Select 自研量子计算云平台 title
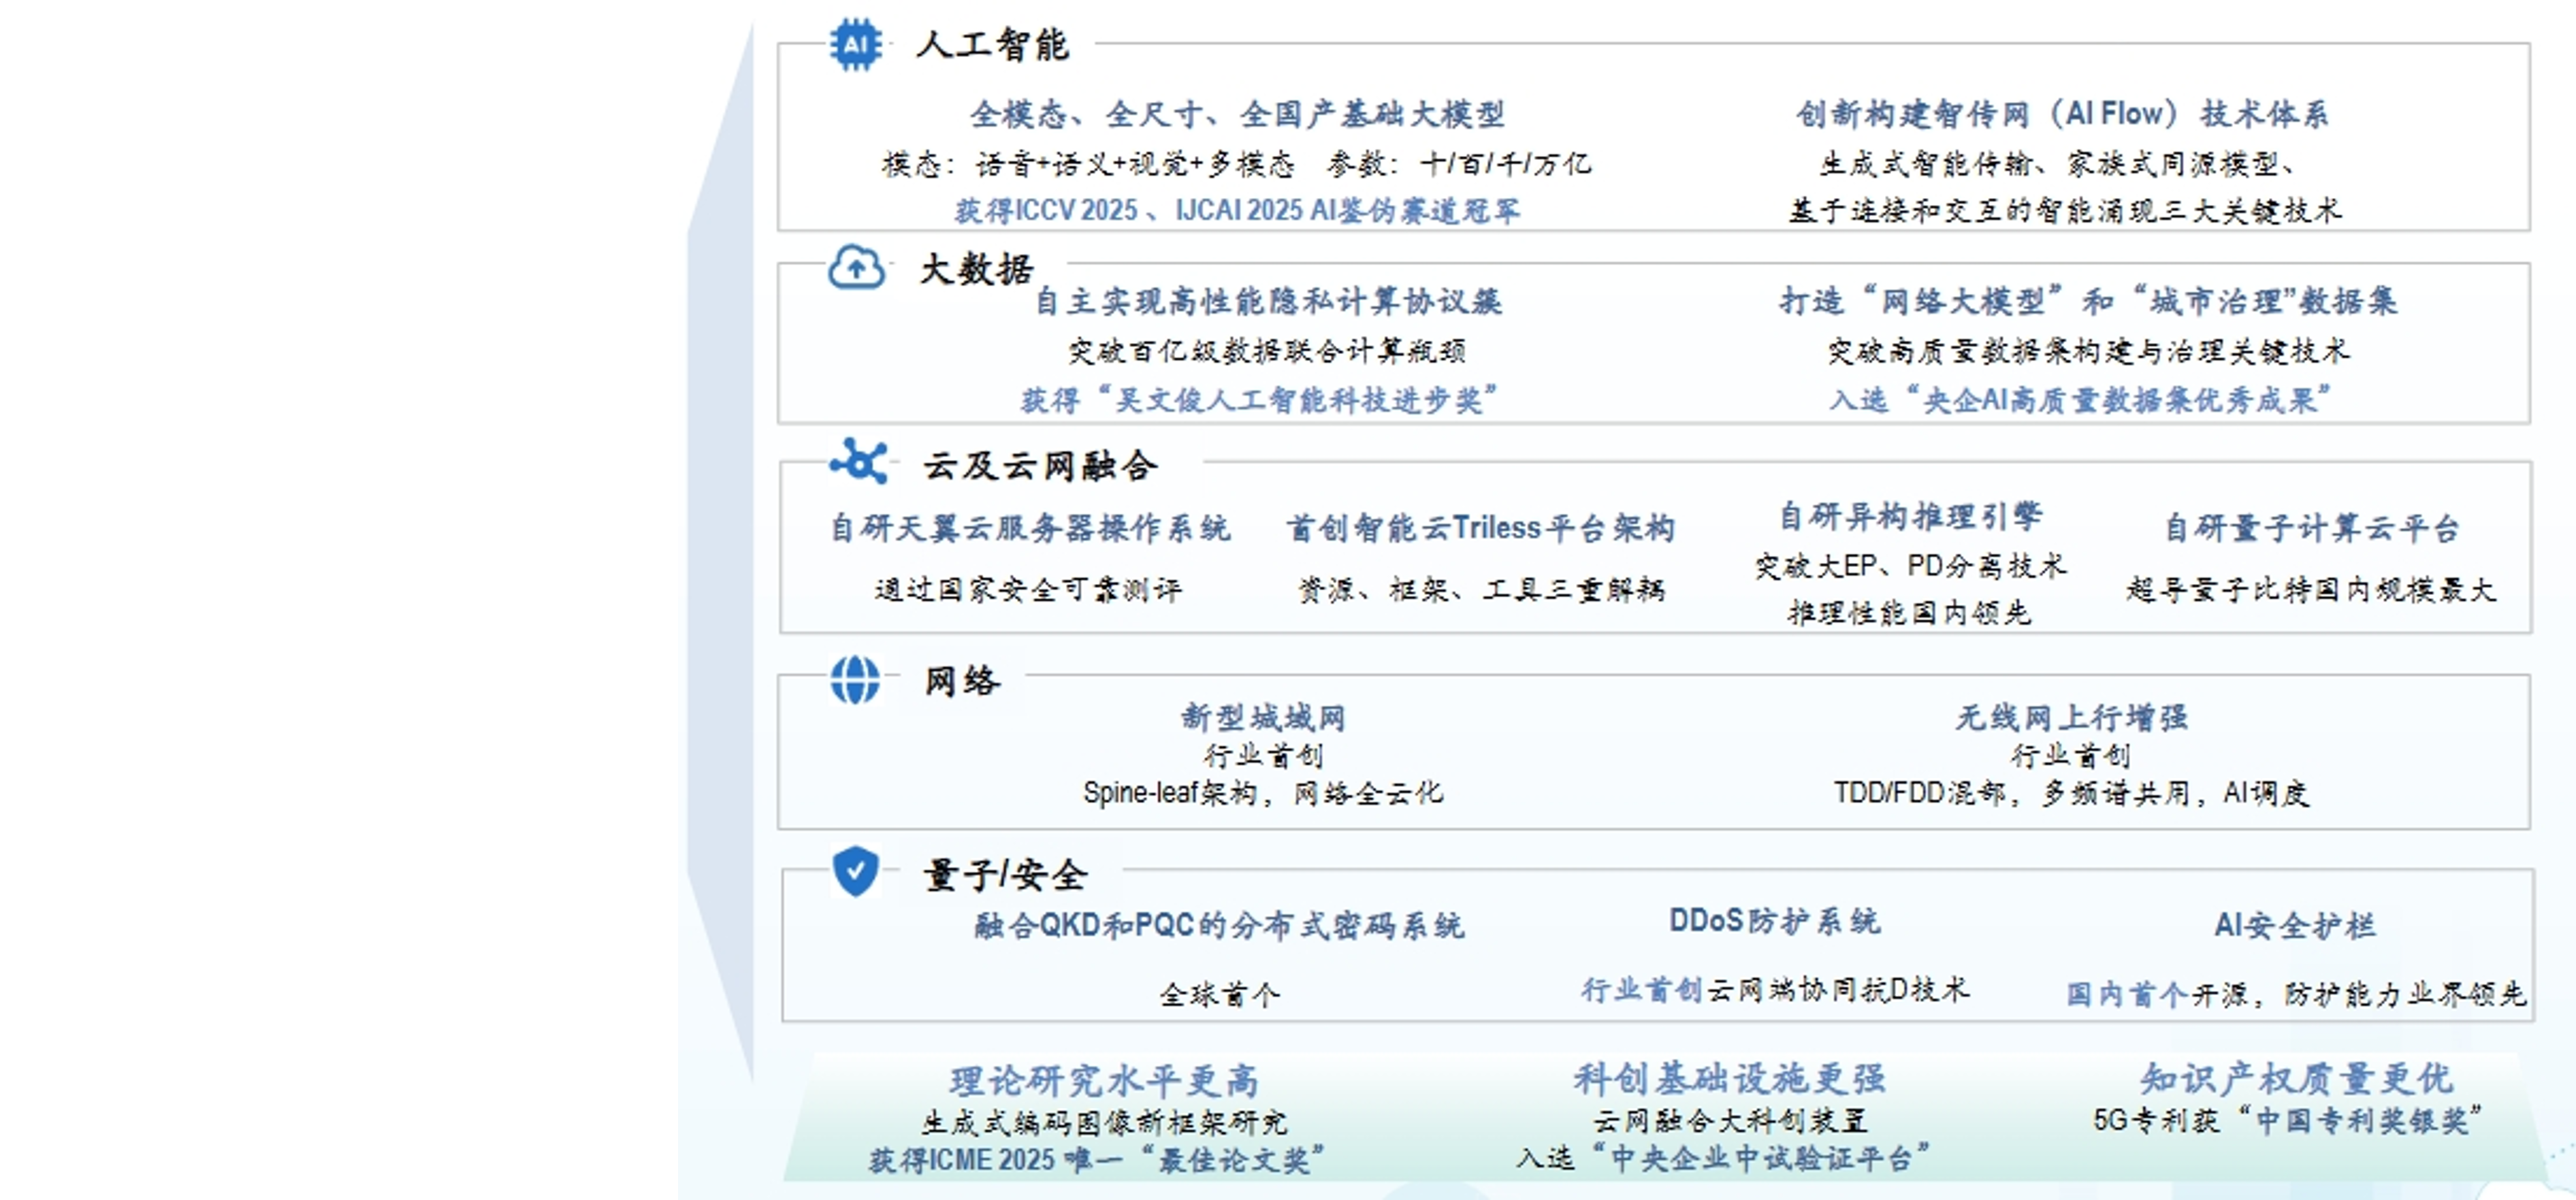This screenshot has height=1200, width=2576. 2311,528
